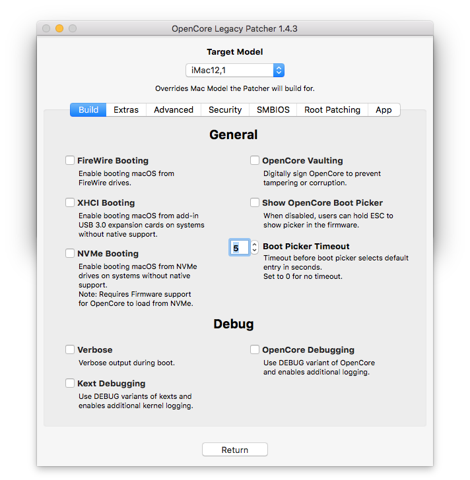The width and height of the screenshot is (470, 480).
Task: Click the Boot Picker Timeout value field
Action: tap(239, 247)
